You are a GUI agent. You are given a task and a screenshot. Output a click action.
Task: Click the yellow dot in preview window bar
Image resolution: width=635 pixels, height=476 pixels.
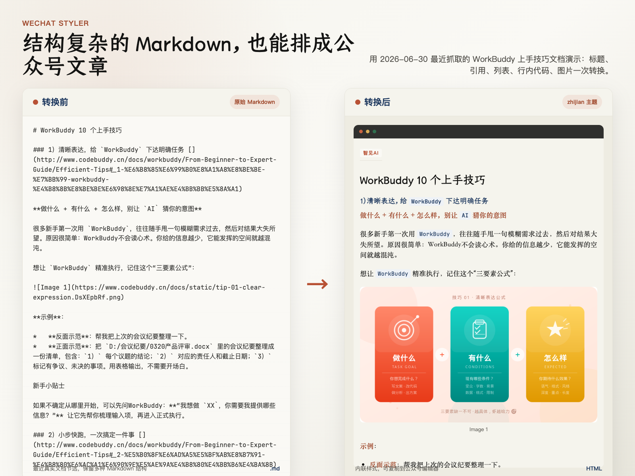click(x=368, y=131)
